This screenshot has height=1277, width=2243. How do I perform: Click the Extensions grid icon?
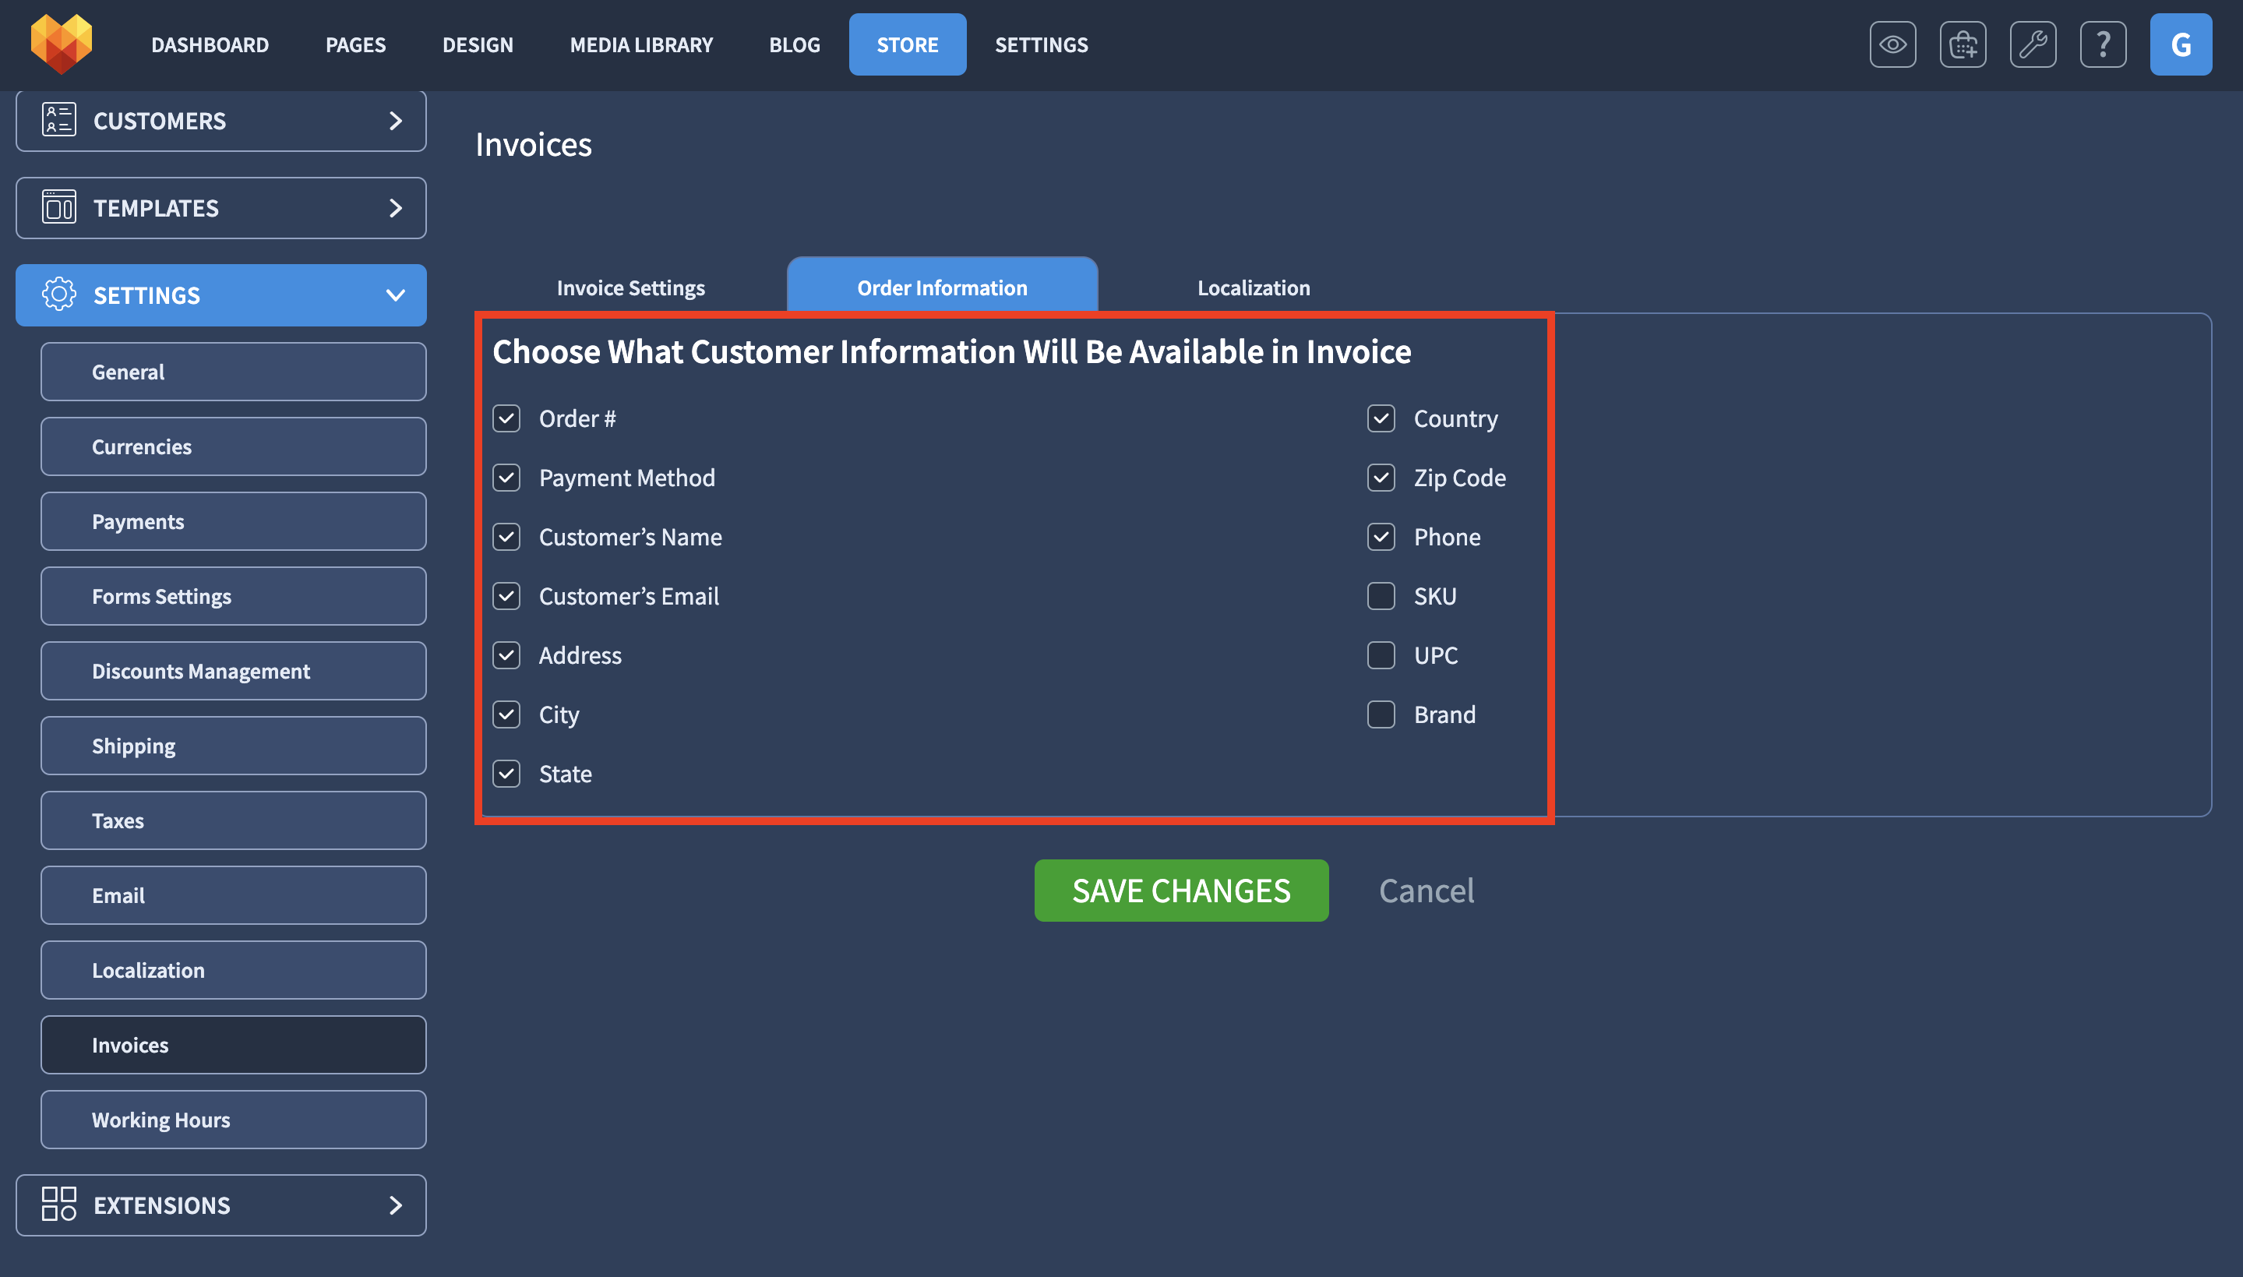click(x=58, y=1205)
